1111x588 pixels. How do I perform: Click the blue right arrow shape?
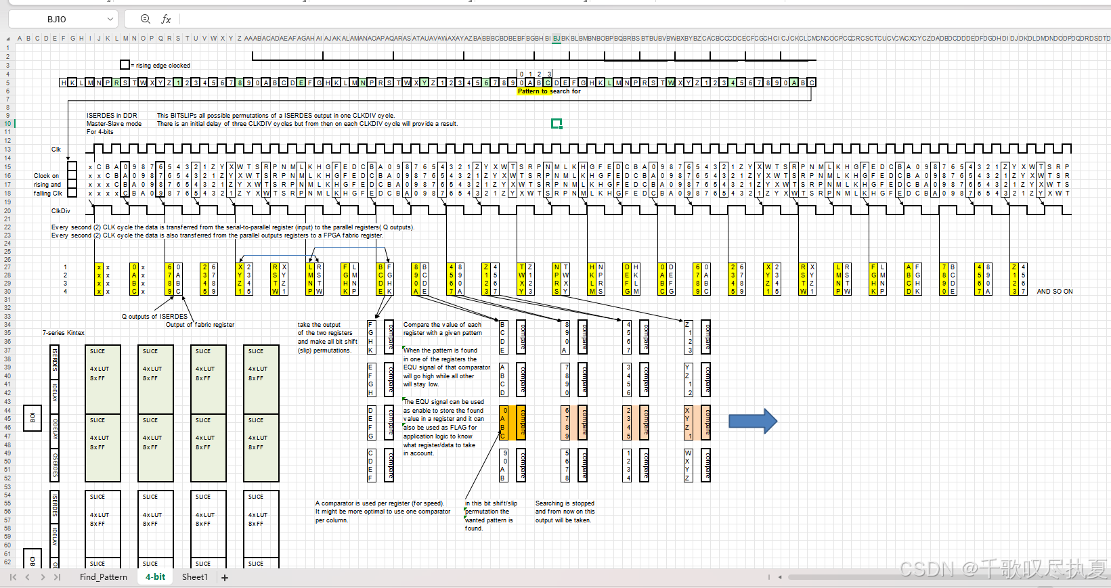[x=753, y=421]
